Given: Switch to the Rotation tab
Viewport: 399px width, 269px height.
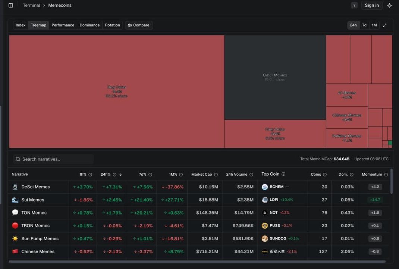Looking at the screenshot, I should coord(113,25).
